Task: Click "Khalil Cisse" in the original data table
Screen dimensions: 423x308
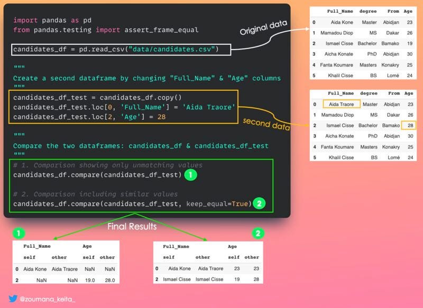Action: click(x=341, y=76)
